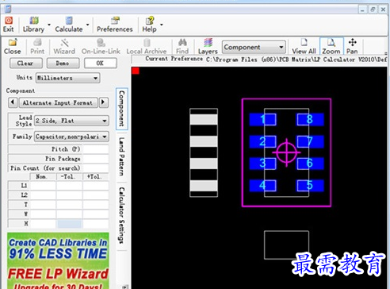Select the Pan tool
The image size is (390, 289).
(x=353, y=42)
